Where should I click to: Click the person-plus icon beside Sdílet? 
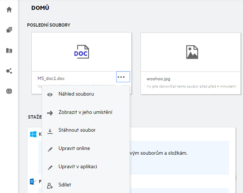[50, 185]
